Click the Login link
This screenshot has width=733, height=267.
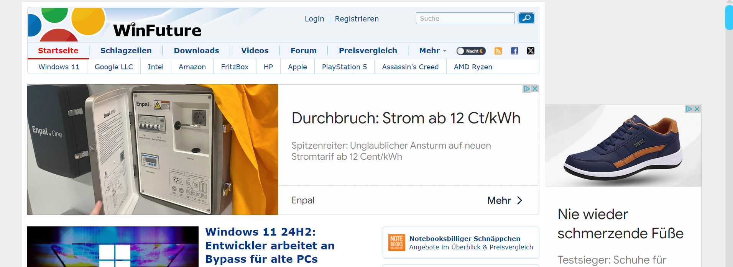(x=314, y=19)
